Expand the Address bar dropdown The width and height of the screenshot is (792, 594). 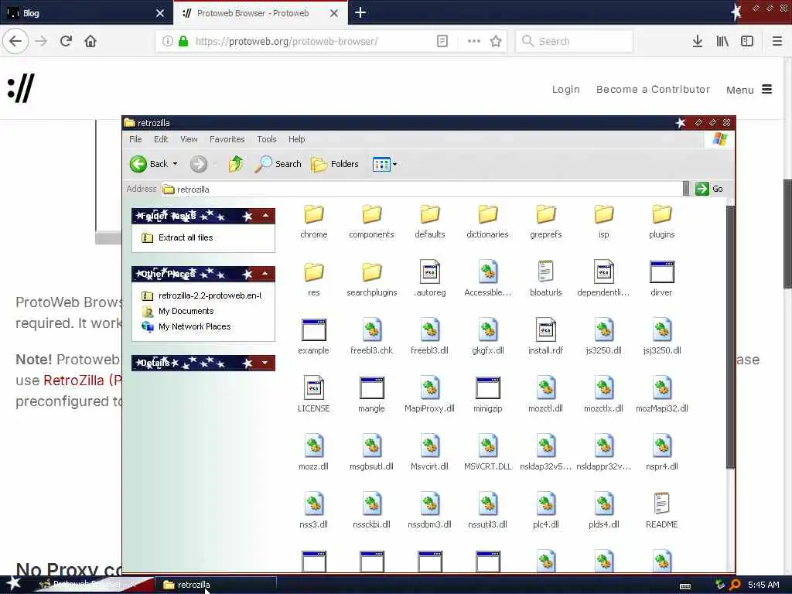686,189
